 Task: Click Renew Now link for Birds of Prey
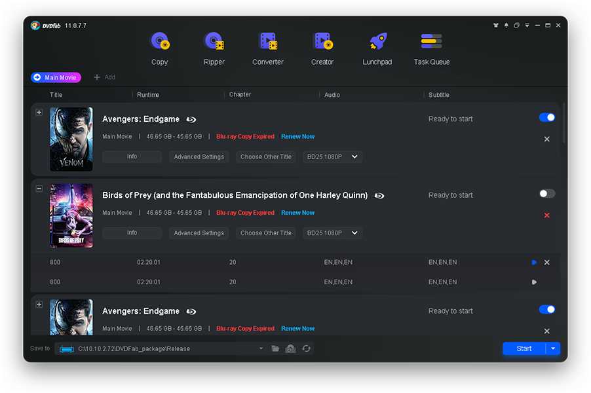pyautogui.click(x=297, y=213)
